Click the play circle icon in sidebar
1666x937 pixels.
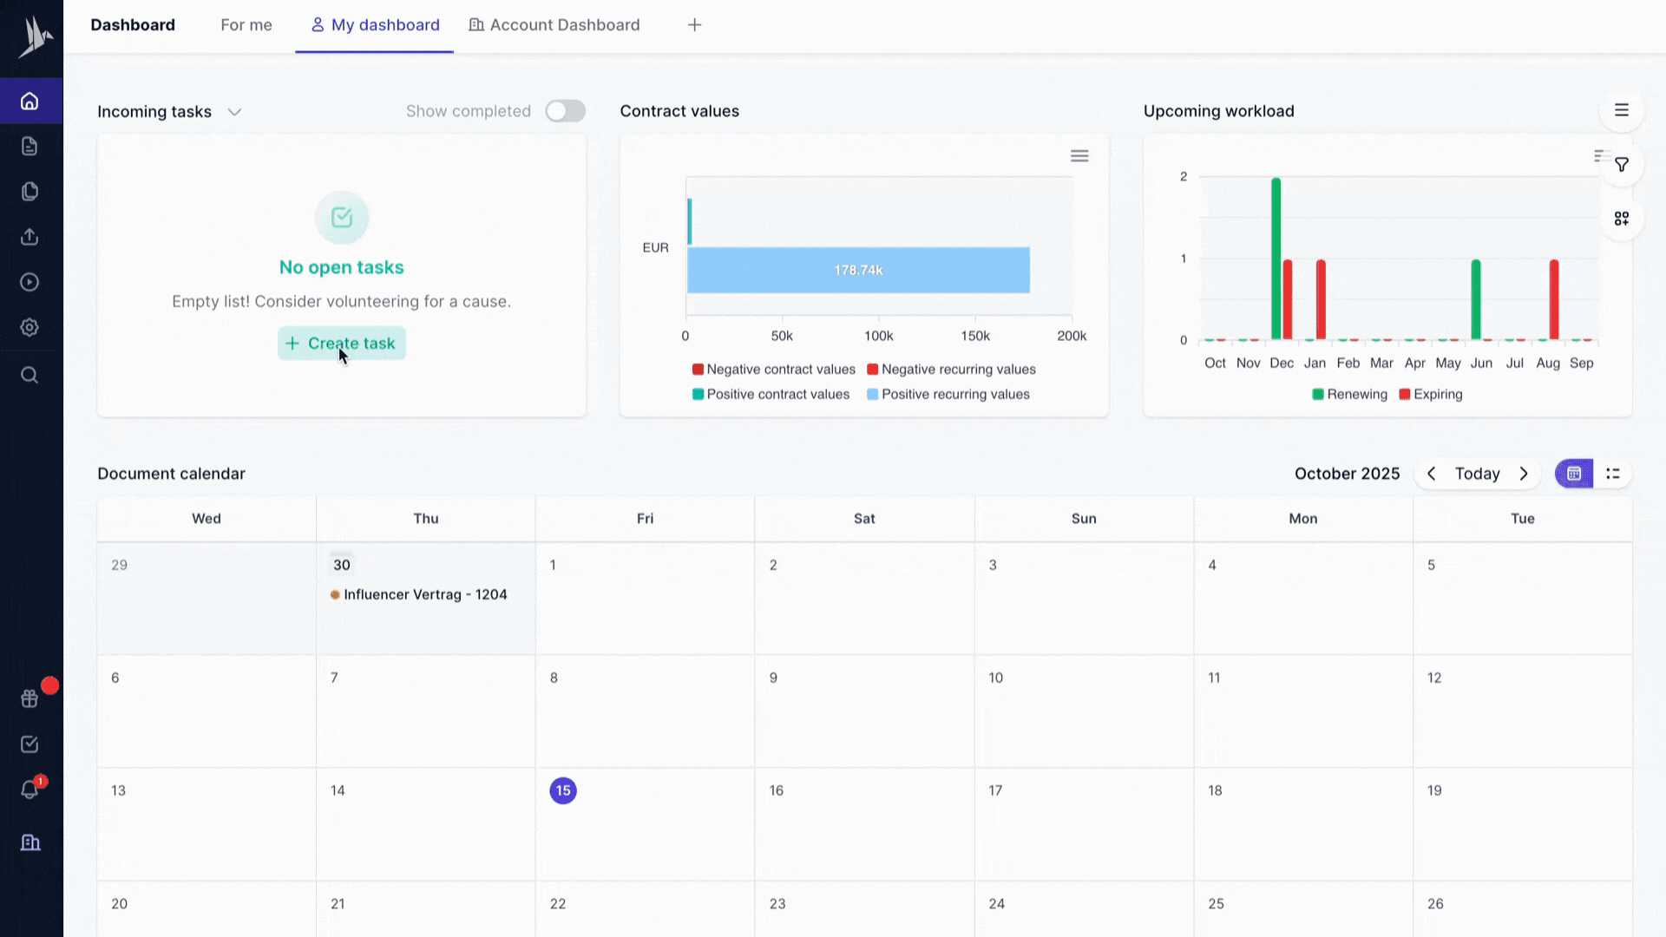(30, 282)
